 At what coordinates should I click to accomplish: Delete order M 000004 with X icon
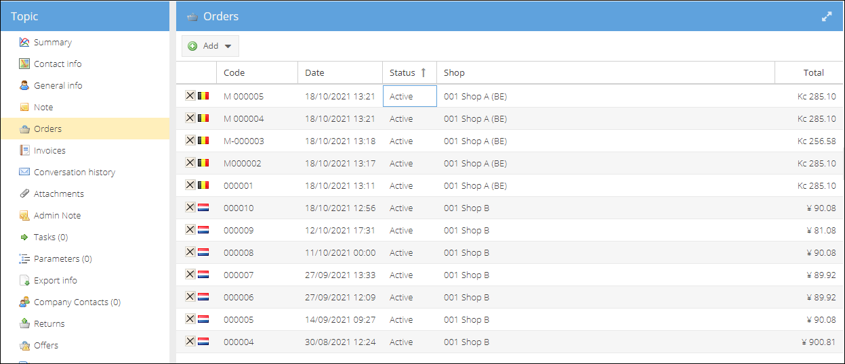[190, 118]
